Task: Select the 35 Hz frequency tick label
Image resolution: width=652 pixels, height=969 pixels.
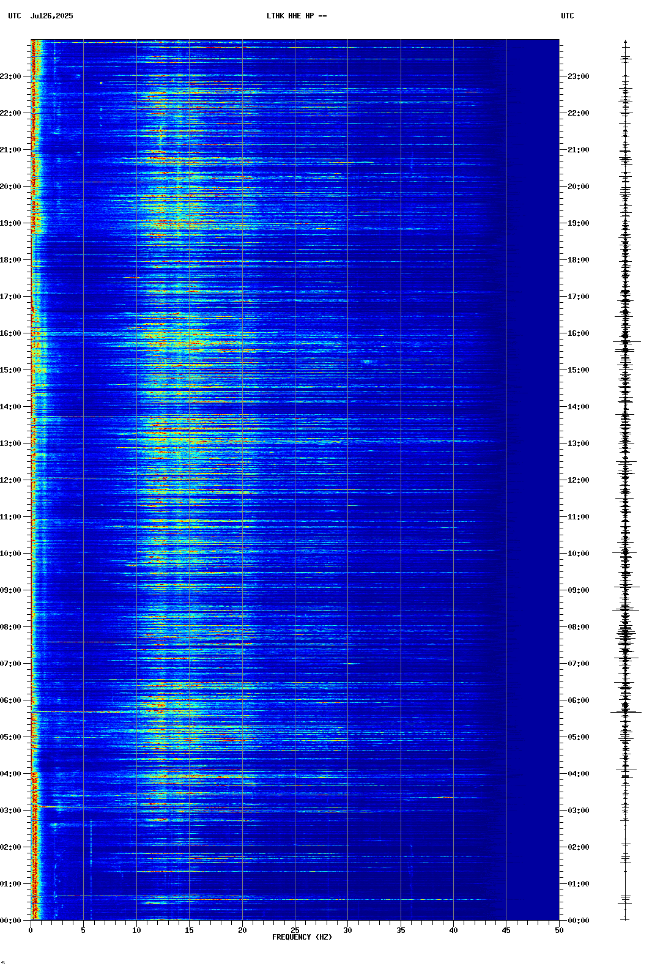Action: (x=401, y=930)
